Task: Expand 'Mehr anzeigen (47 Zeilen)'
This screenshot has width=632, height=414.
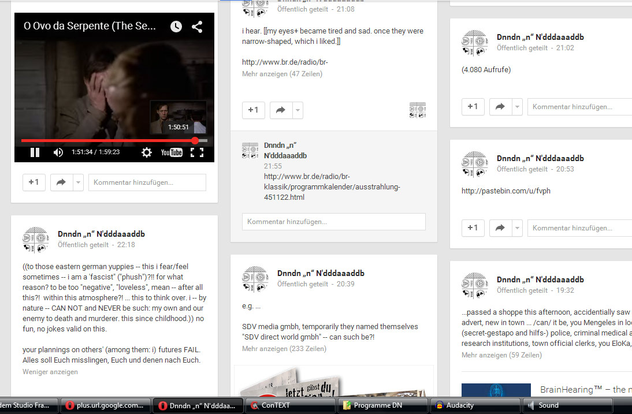Action: point(282,74)
